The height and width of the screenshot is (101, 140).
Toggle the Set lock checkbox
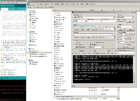[x=126, y=45]
